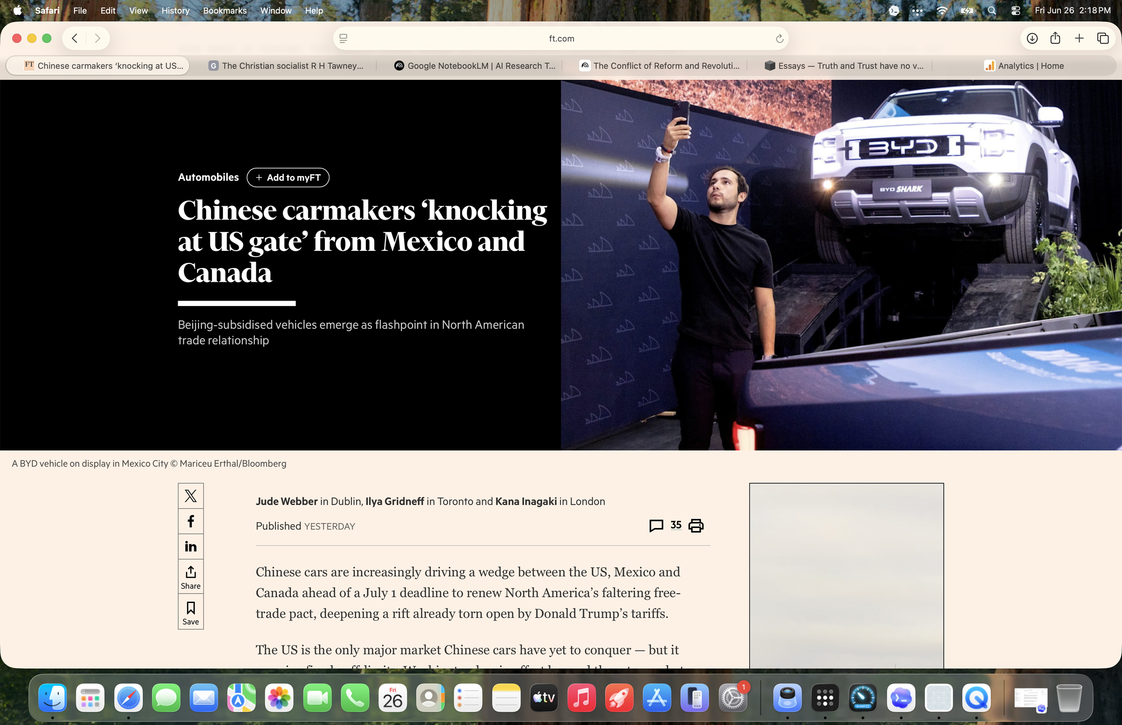This screenshot has height=725, width=1122.
Task: Click the advertisement box beside the article
Action: coord(846,575)
